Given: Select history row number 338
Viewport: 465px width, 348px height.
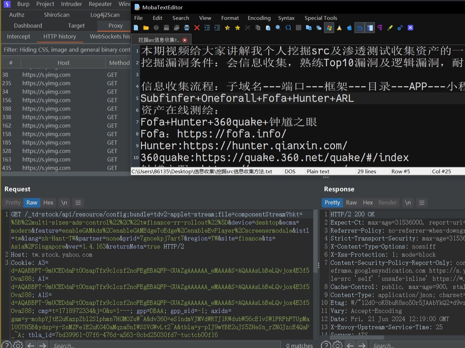Looking at the screenshot, I should [66, 117].
